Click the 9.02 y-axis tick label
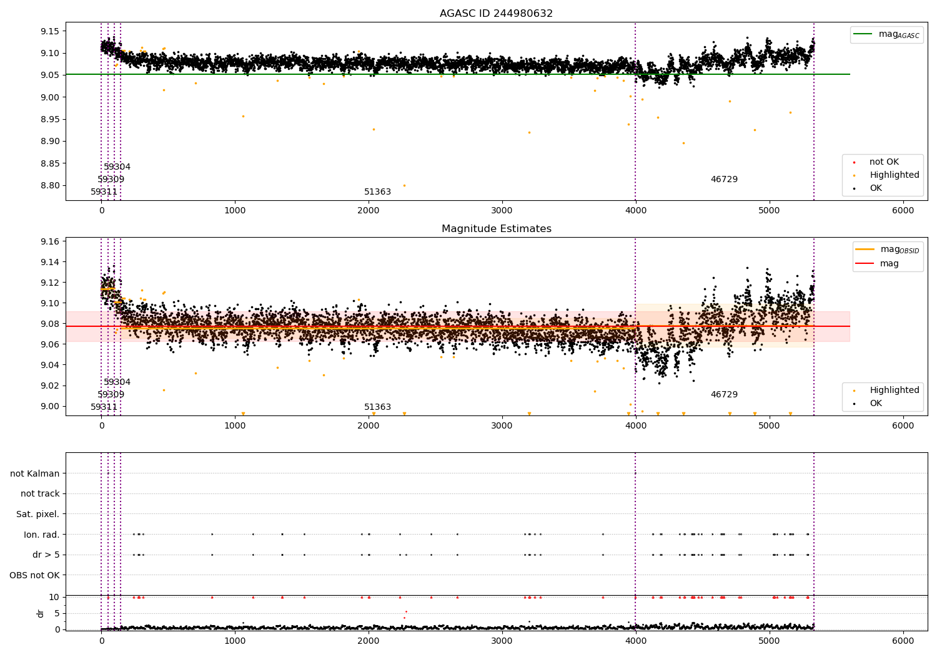 [49, 386]
